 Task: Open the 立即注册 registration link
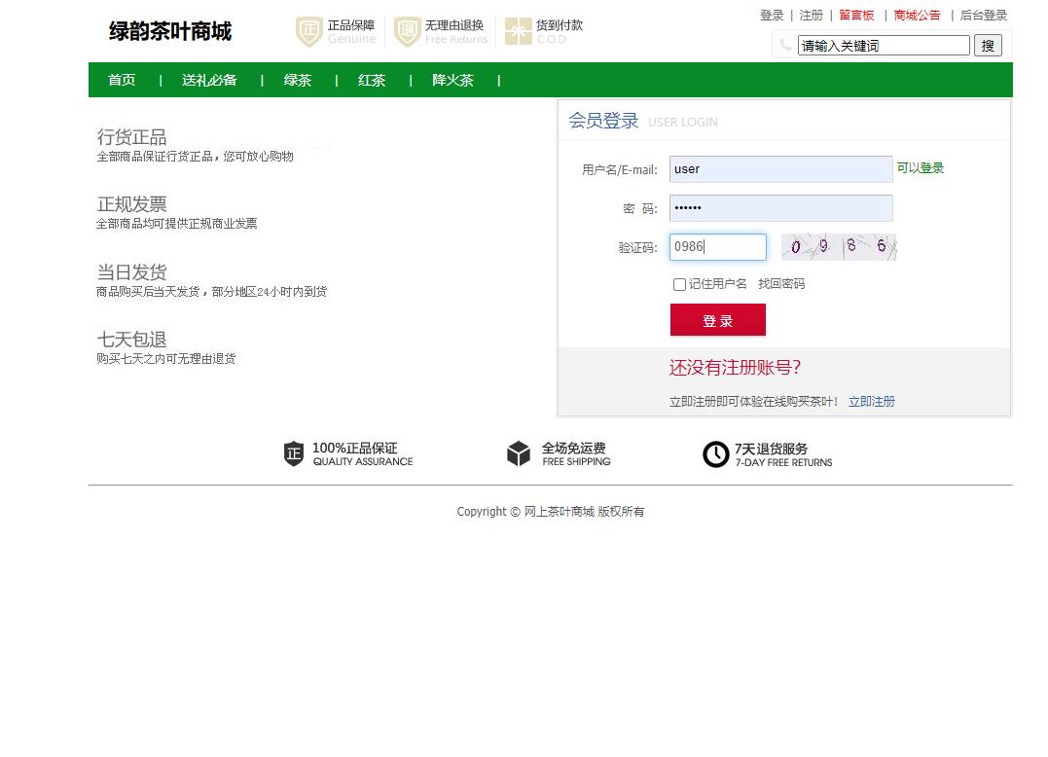click(871, 401)
